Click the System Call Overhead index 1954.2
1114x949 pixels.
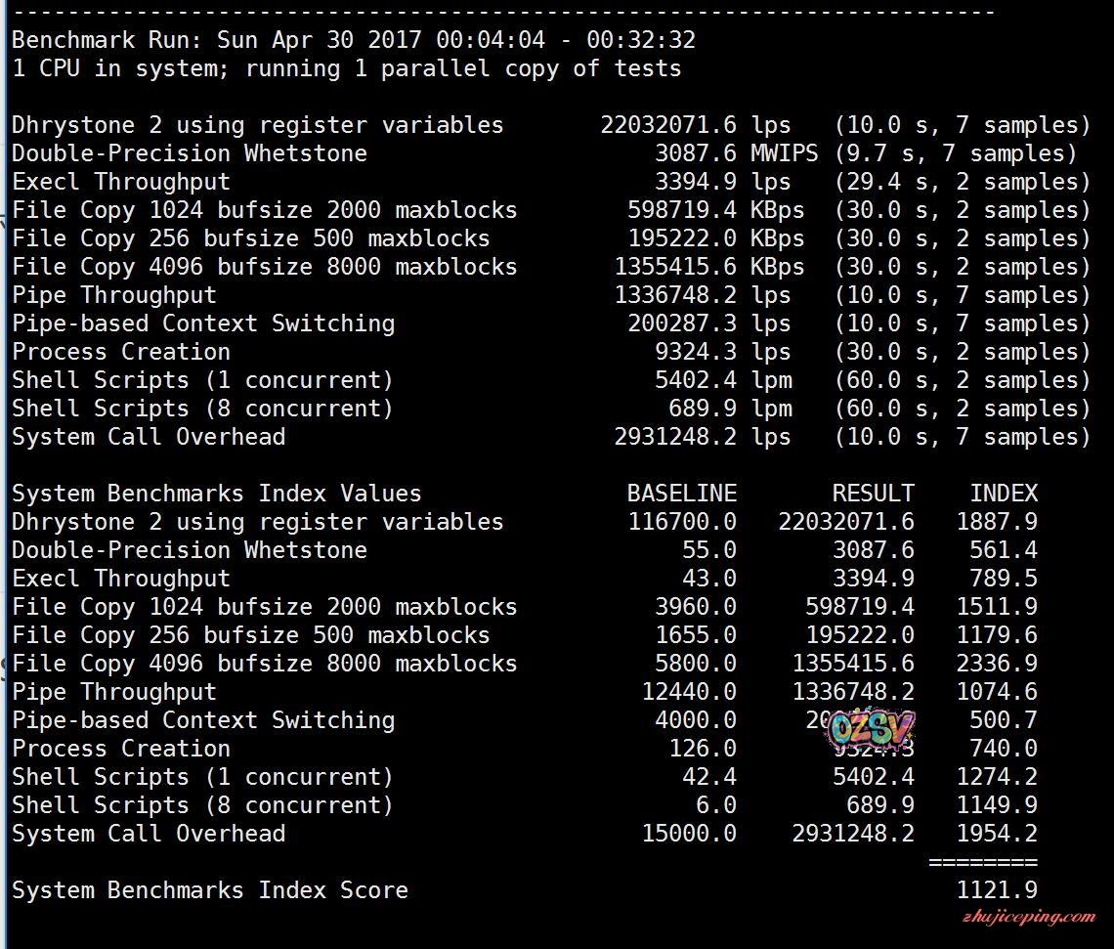[x=997, y=834]
